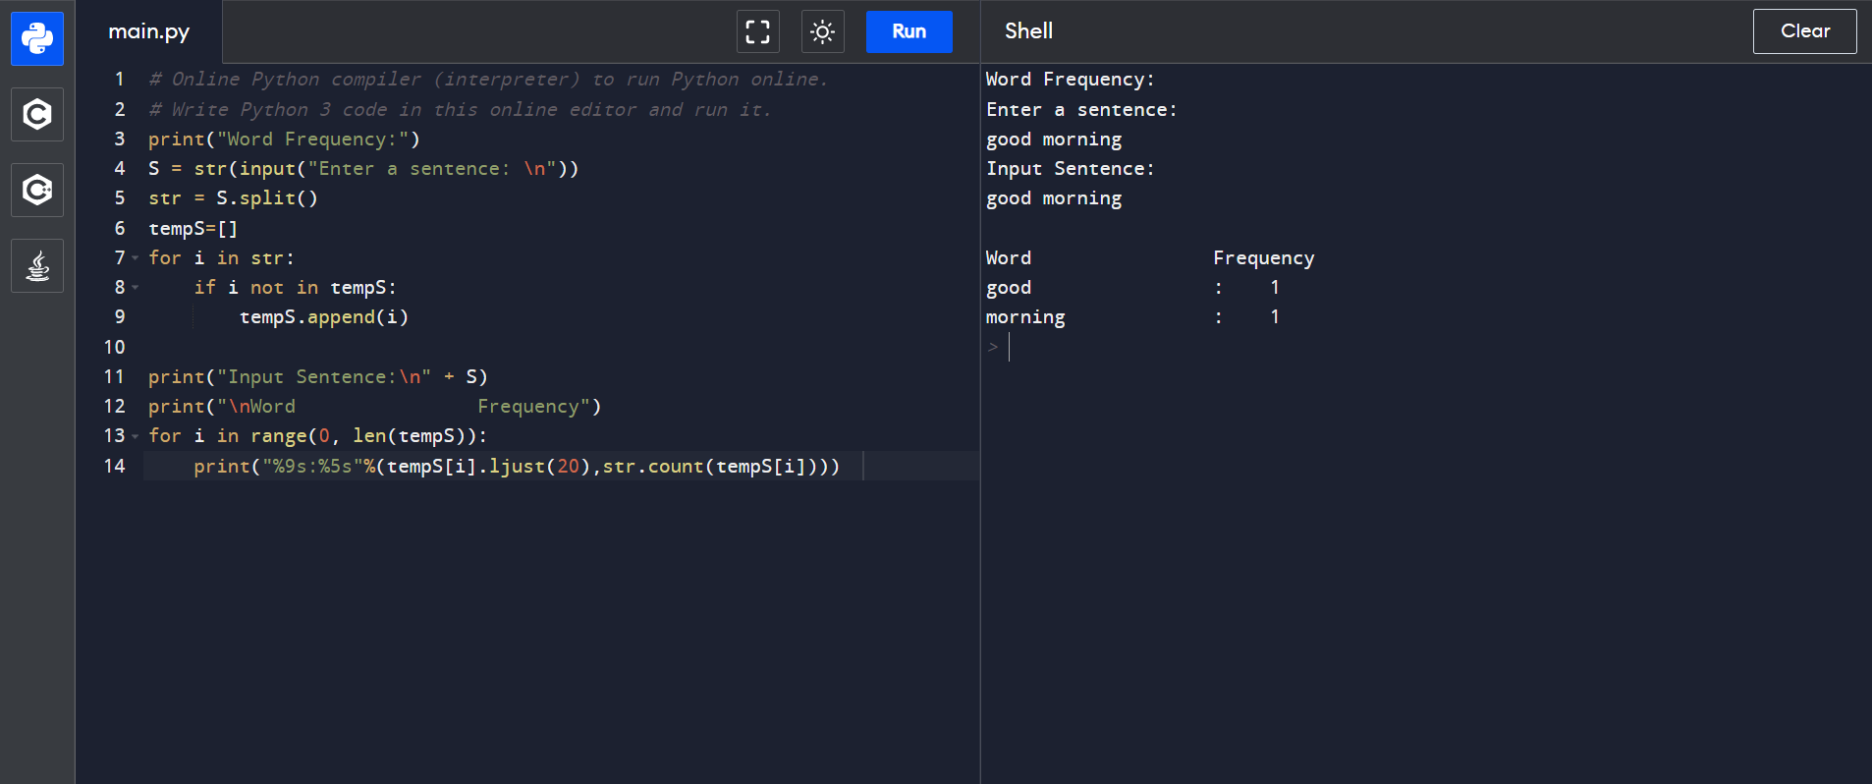Screen dimensions: 1872x784
Task: Open the Java compiler icon
Action: [37, 266]
